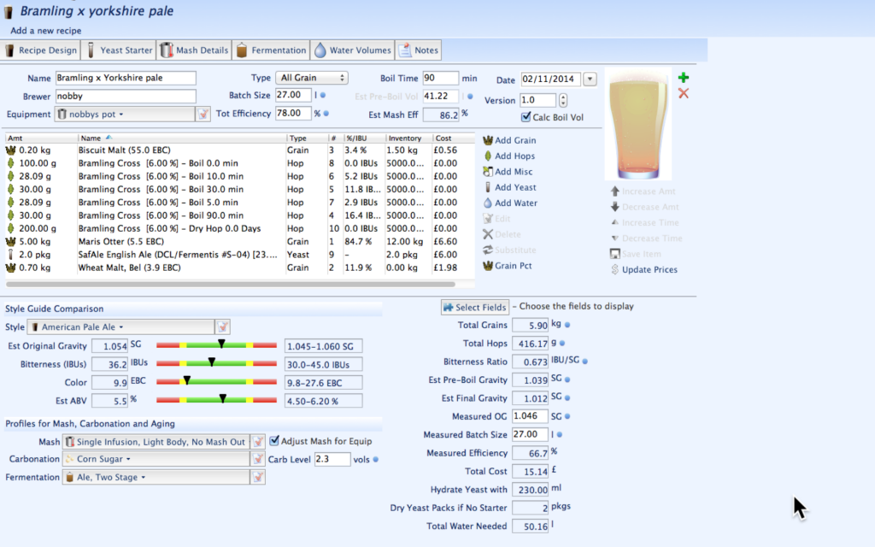The image size is (875, 547).
Task: Open the Carbonation Corn Sugar dropdown
Action: click(x=156, y=459)
